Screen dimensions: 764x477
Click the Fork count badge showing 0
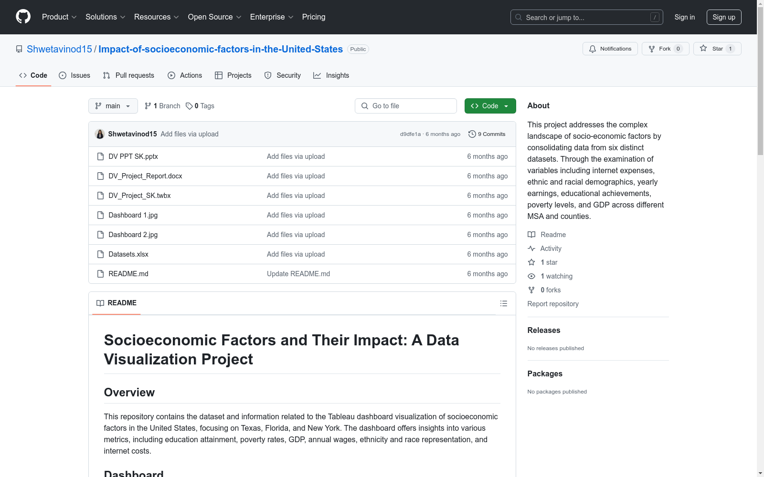[x=678, y=49]
